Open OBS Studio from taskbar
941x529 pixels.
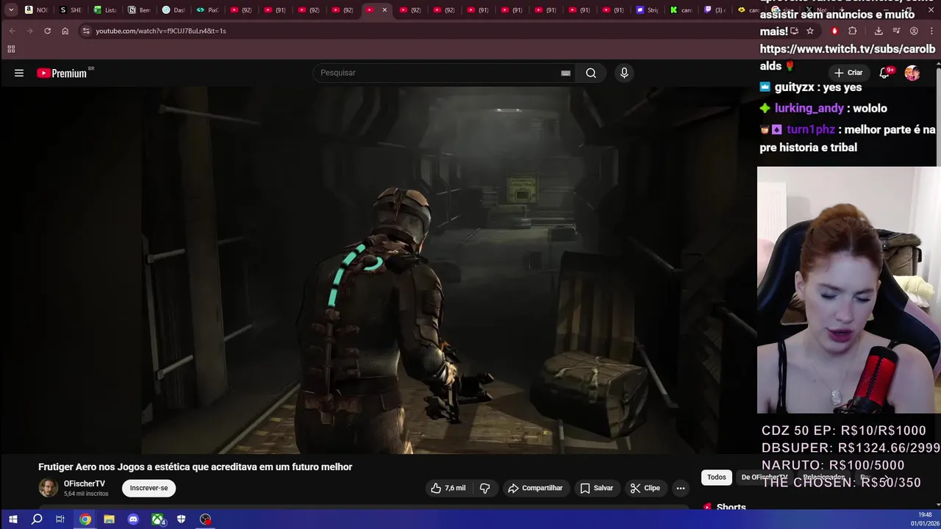pos(205,519)
